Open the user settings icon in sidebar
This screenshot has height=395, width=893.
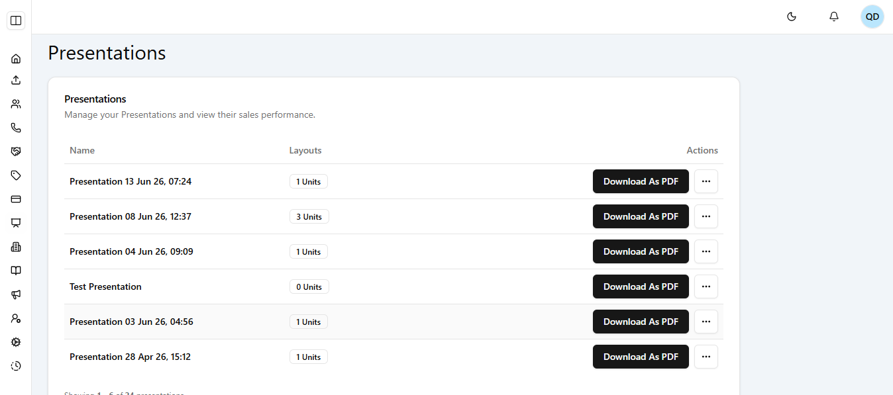[16, 318]
